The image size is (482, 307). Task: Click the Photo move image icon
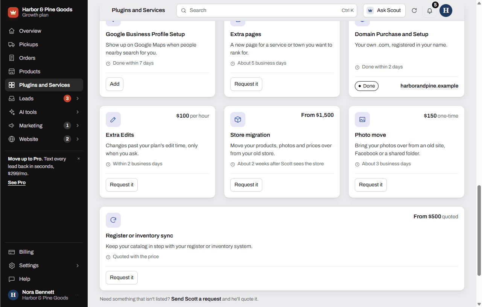point(362,119)
